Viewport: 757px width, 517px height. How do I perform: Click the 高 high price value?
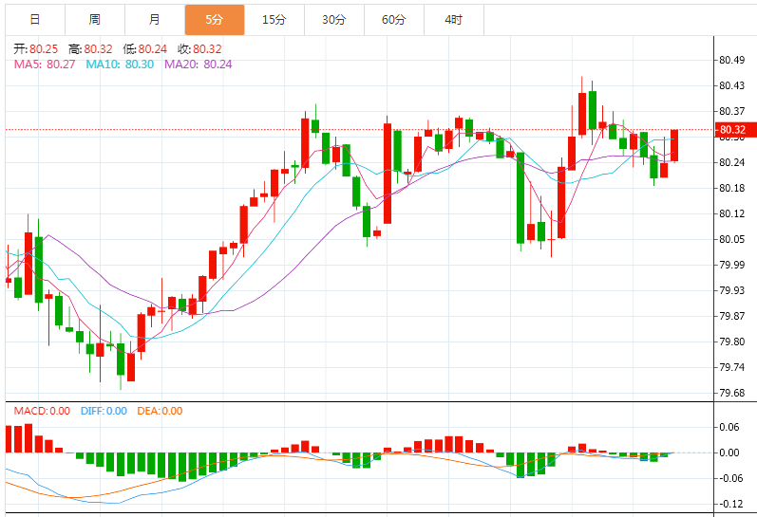(x=97, y=49)
